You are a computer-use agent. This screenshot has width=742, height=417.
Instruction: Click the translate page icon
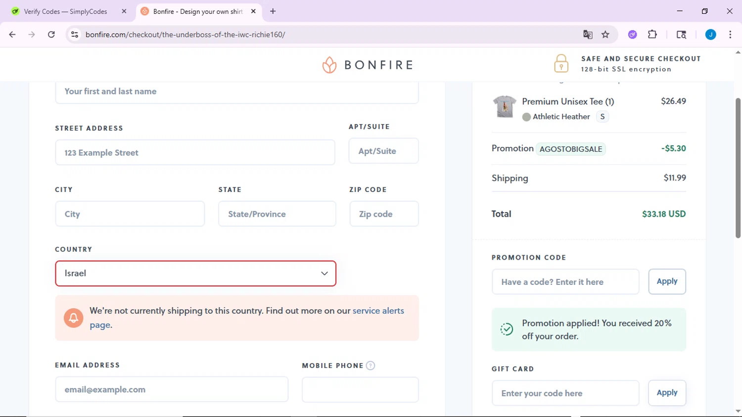588,35
